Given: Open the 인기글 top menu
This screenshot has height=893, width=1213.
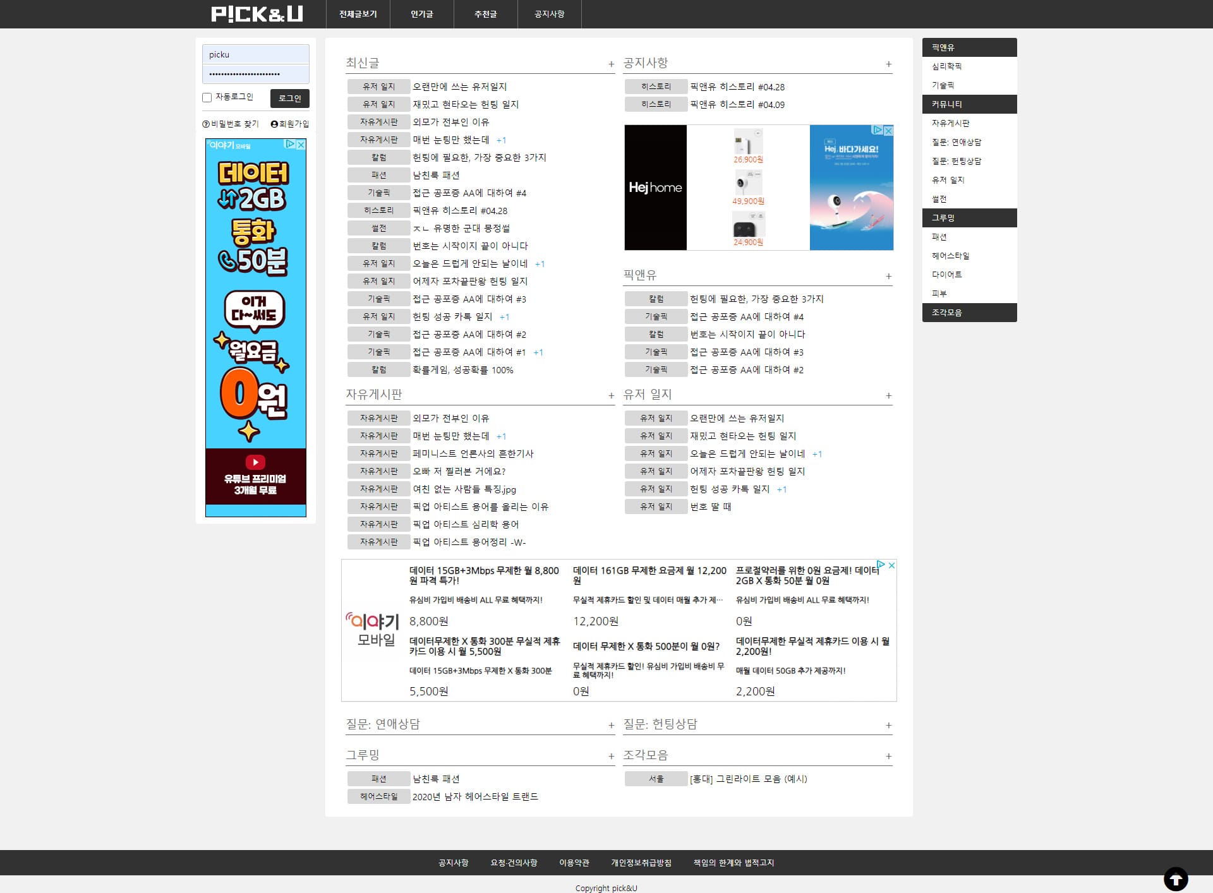Looking at the screenshot, I should (x=421, y=14).
